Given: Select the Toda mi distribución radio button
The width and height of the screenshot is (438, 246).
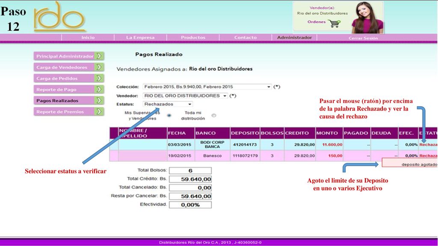Looking at the screenshot, I should coord(214,115).
